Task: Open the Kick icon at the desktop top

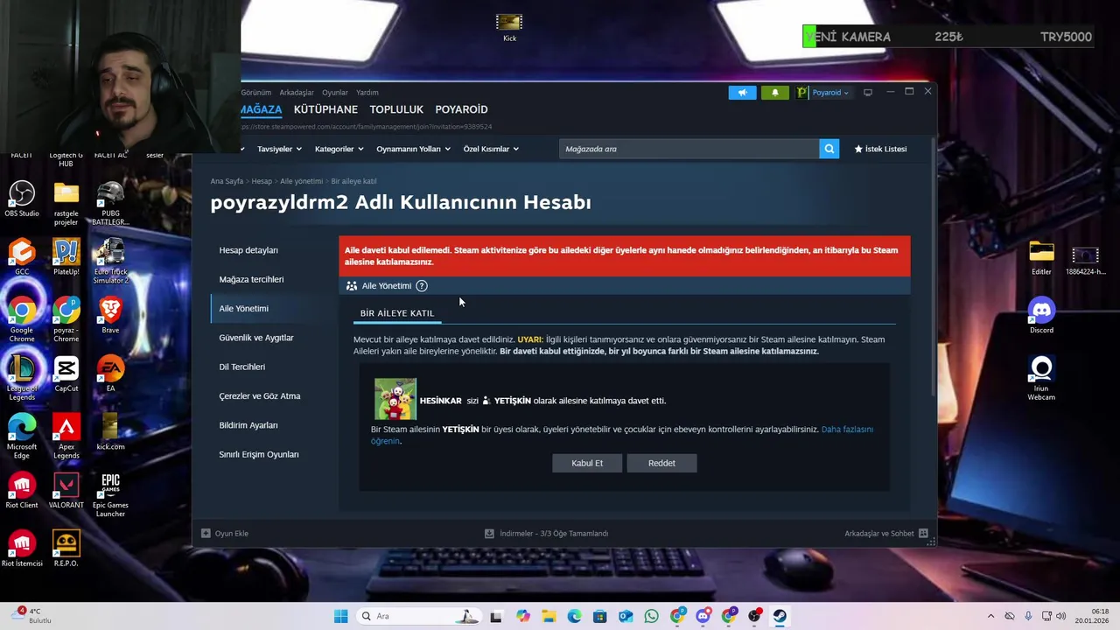Action: tap(509, 27)
